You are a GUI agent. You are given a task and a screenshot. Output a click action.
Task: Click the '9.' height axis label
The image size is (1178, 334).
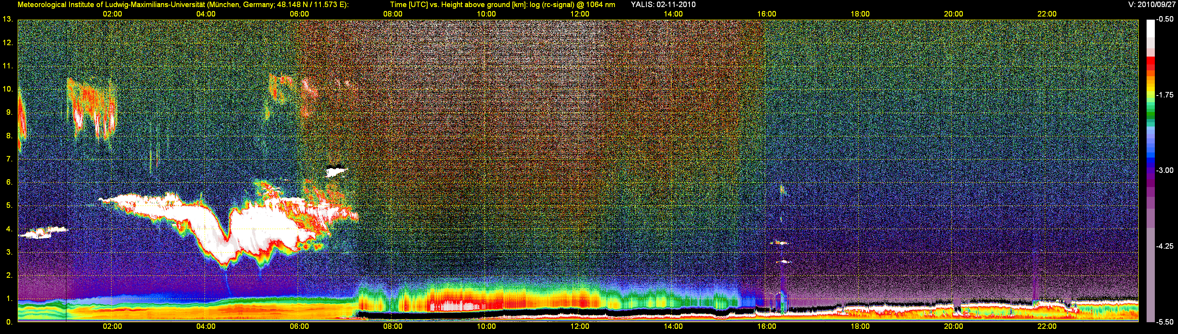click(9, 112)
